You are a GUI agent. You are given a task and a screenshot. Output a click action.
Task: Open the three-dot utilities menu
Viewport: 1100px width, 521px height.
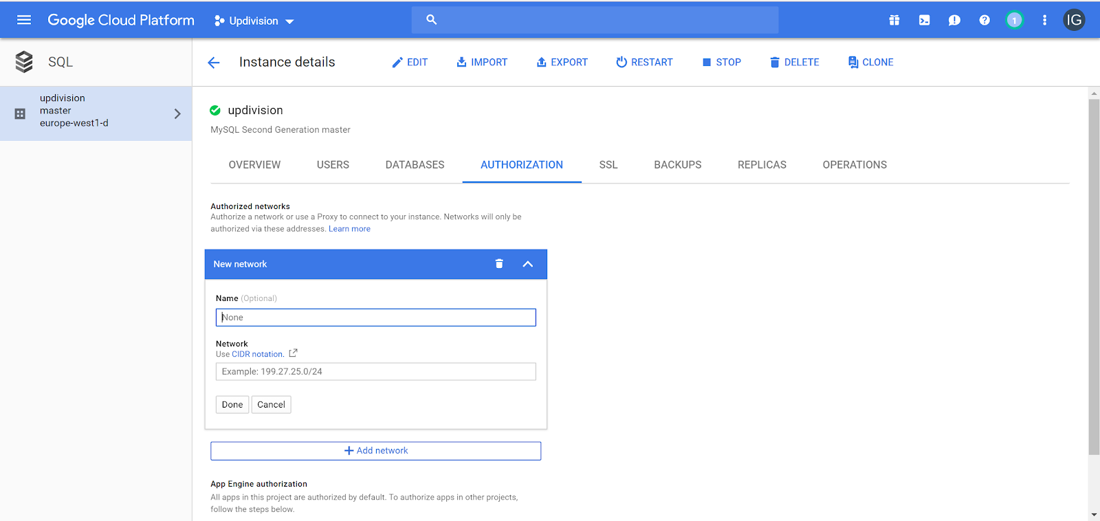click(x=1044, y=21)
